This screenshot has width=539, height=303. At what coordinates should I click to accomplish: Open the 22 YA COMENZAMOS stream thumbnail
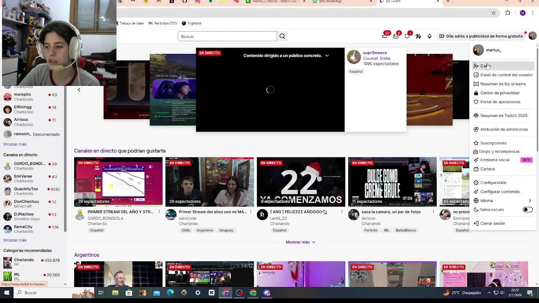[x=301, y=182]
